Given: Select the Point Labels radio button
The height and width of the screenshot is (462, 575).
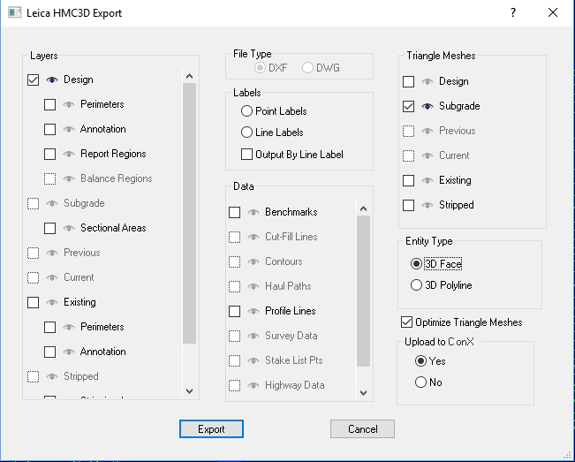Looking at the screenshot, I should point(247,111).
